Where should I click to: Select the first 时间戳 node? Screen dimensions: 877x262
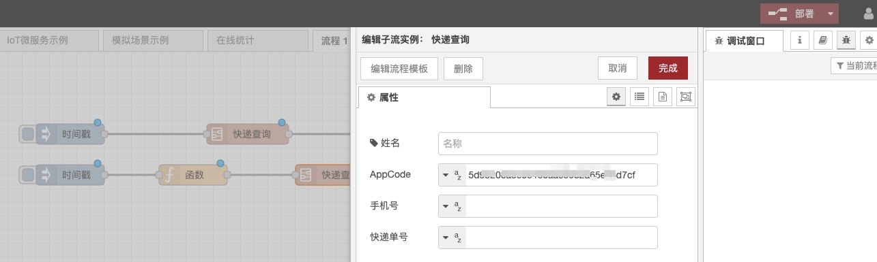point(70,134)
